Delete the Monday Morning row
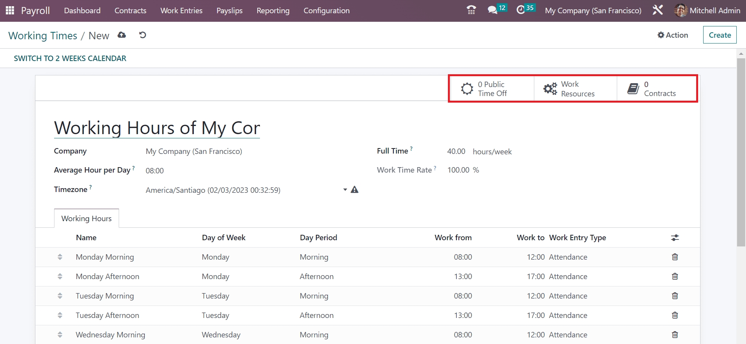 (x=675, y=257)
